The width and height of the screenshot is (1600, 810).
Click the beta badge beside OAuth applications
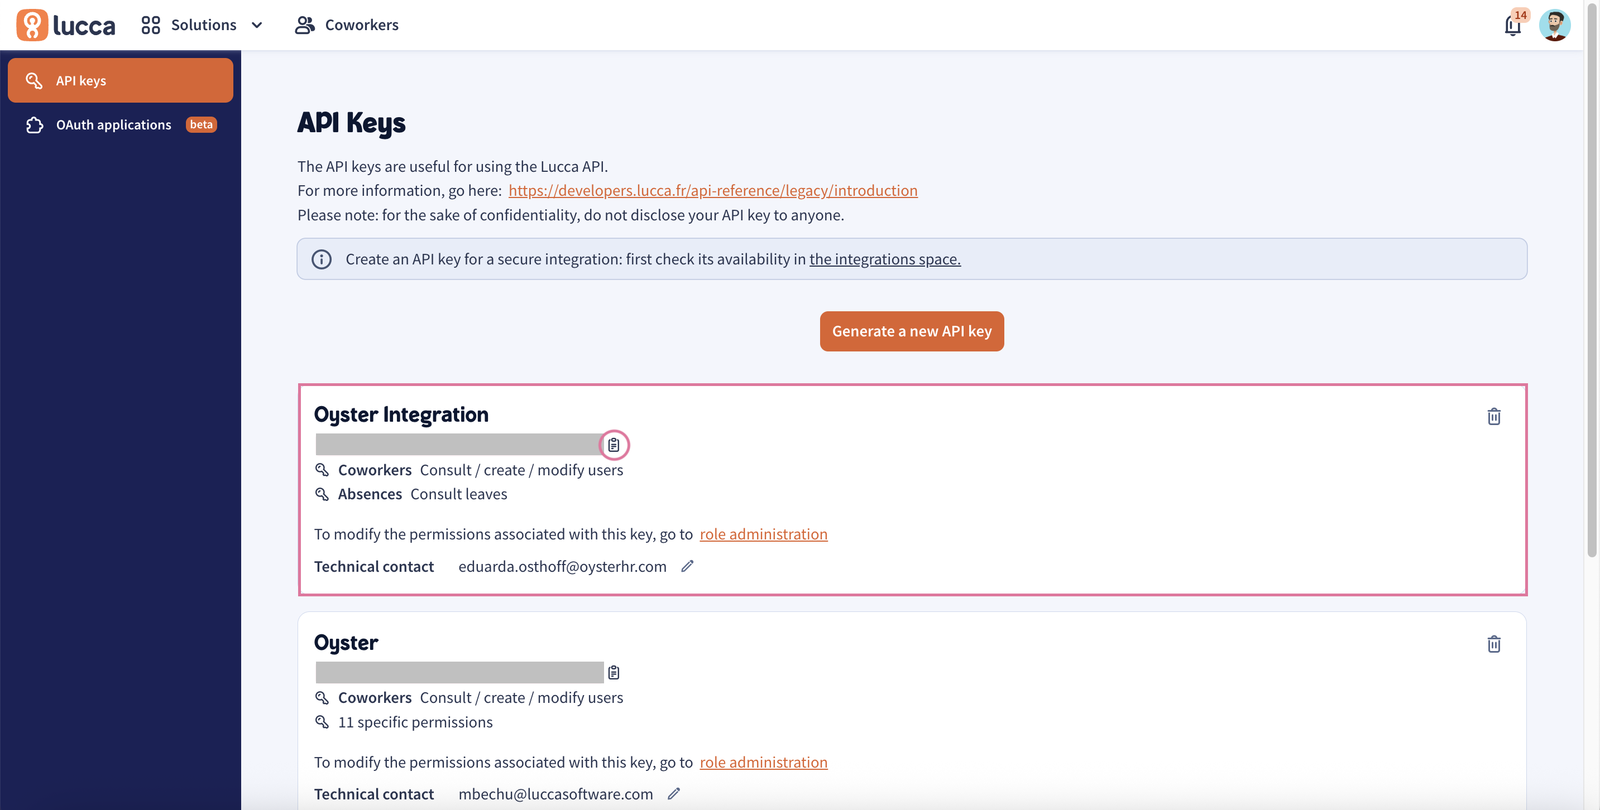[x=201, y=125]
